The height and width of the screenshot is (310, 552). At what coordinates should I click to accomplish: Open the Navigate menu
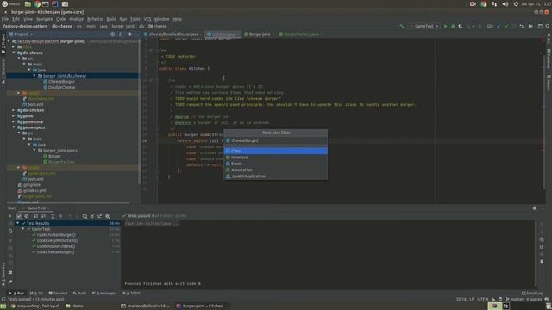[x=44, y=19]
